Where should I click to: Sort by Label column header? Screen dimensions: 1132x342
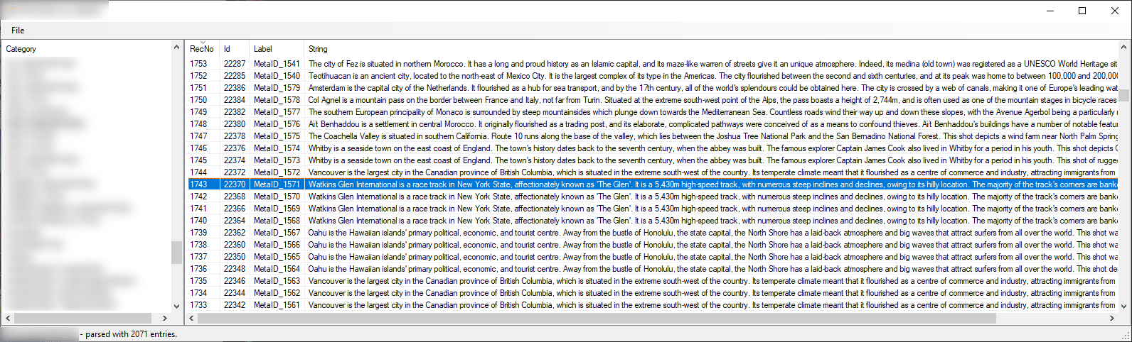(263, 49)
